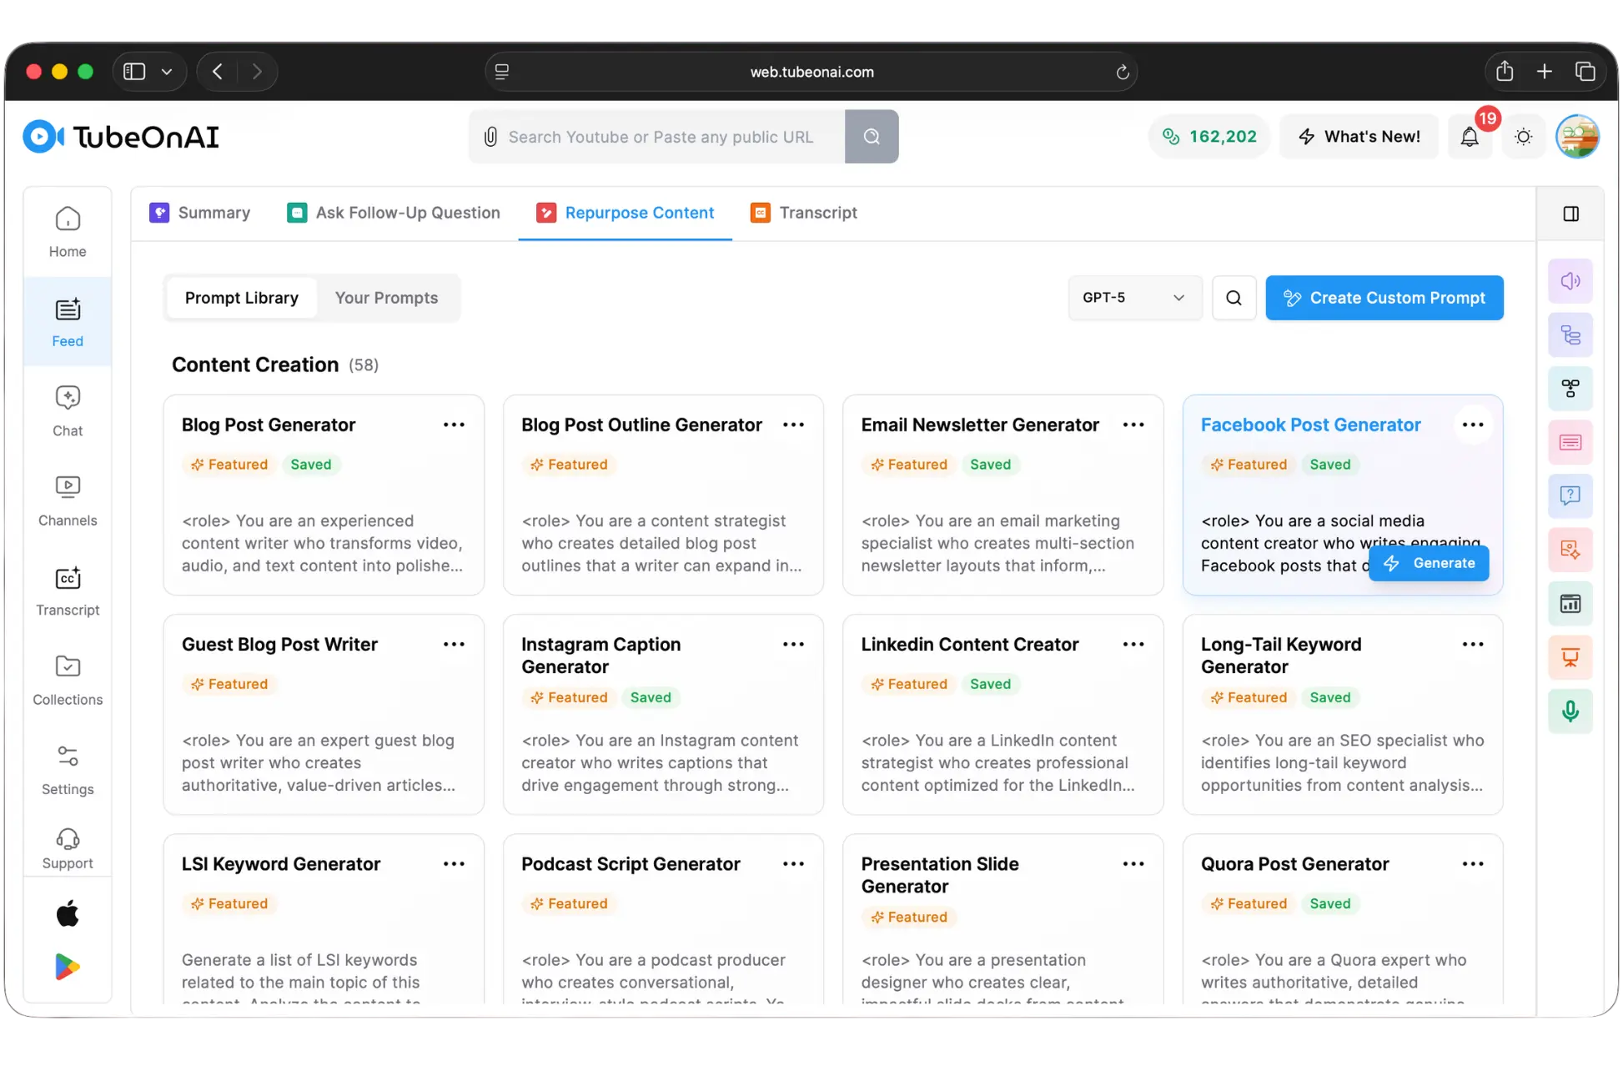This screenshot has height=1086, width=1623.
Task: Select the Repurpose Content tab
Action: (626, 213)
